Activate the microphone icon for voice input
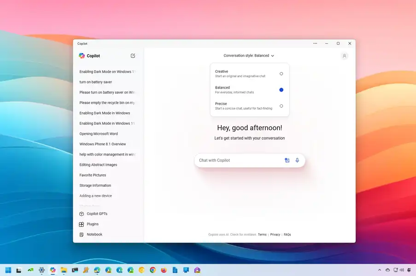This screenshot has height=276, width=416. (x=297, y=160)
